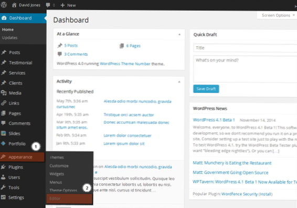The image size is (297, 208).
Task: Collapse the Activity widget arrow
Action: click(179, 82)
